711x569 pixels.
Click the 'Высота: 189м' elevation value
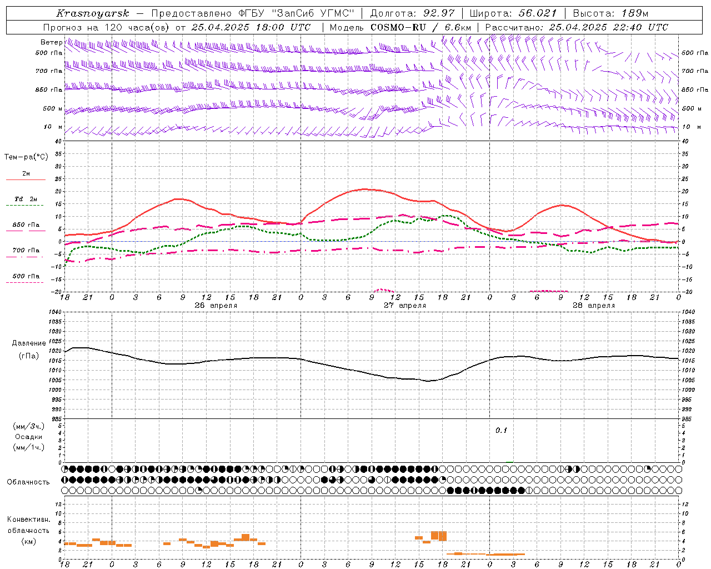(610, 13)
